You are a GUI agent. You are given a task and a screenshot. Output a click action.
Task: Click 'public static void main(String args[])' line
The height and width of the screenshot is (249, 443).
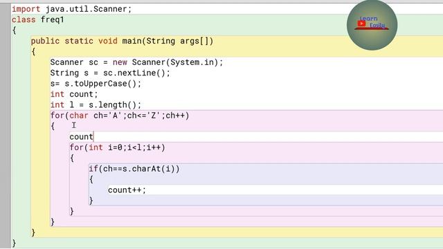coord(122,41)
